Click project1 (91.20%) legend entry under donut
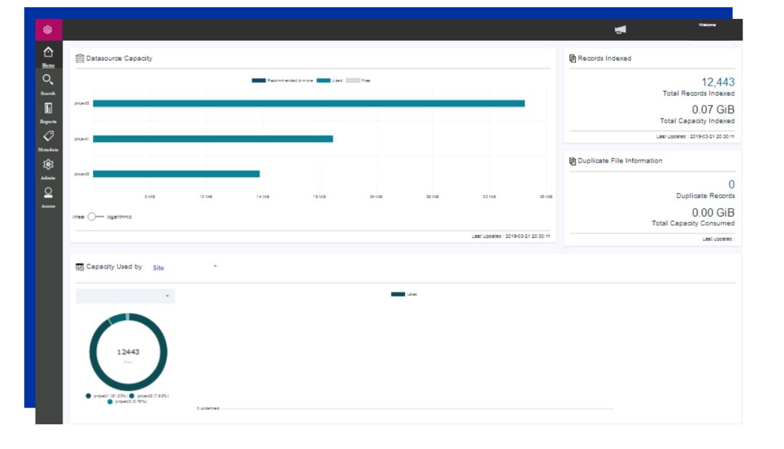The width and height of the screenshot is (784, 449). 106,396
